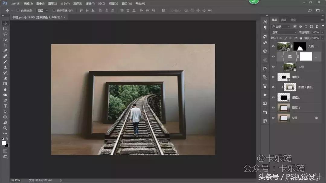Click the foreground color swatch
This screenshot has width=326, height=183.
pos(4,143)
